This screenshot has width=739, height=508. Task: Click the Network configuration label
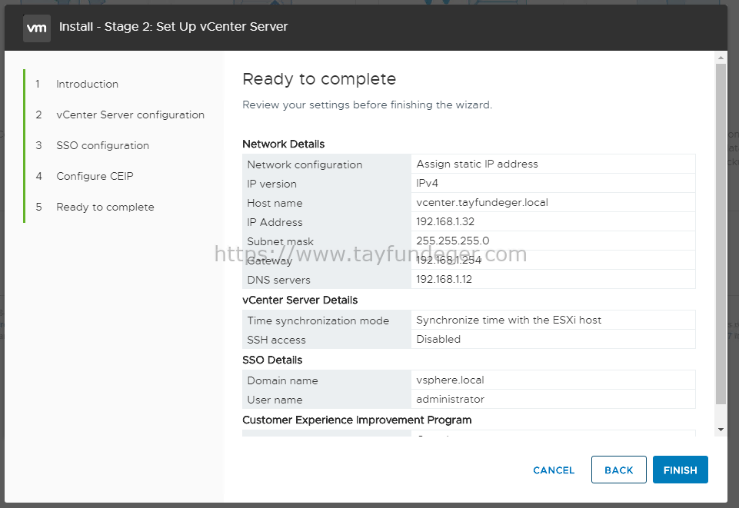click(x=305, y=164)
